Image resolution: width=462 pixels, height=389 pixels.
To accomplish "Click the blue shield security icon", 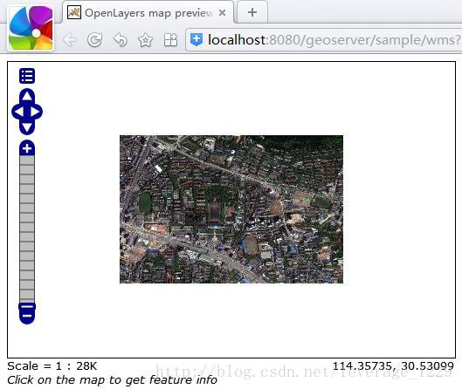I will pos(197,40).
